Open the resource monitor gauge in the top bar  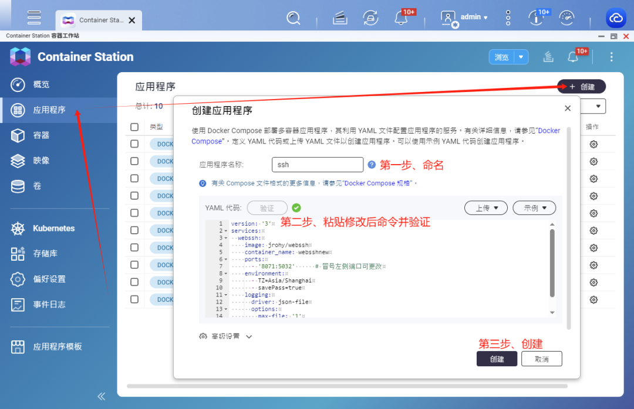566,18
